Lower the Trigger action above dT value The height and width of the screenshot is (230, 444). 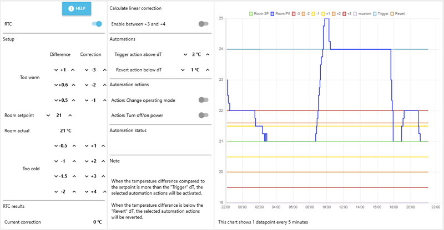[184, 55]
